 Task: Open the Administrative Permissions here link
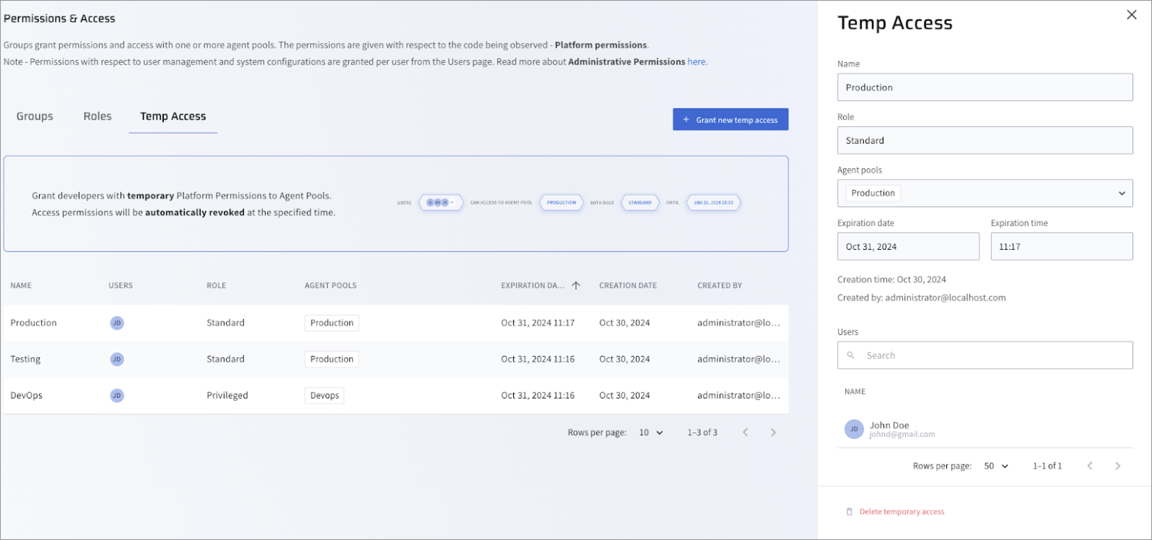[696, 62]
